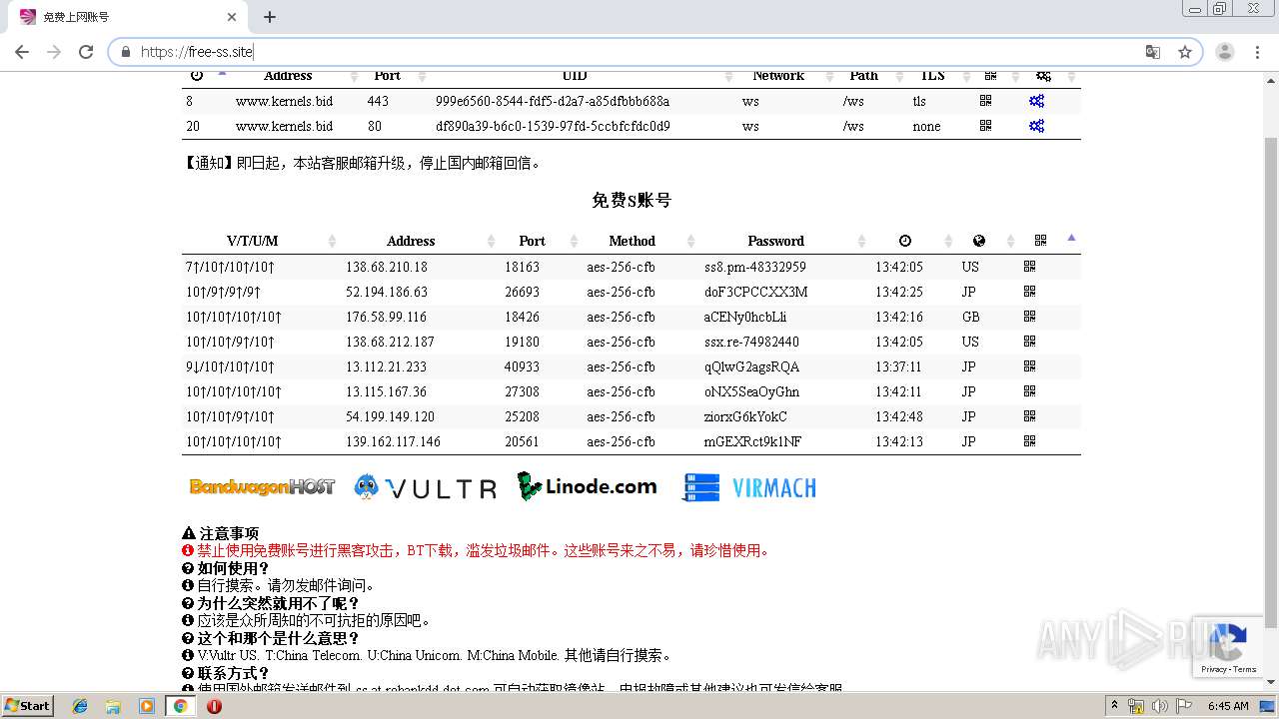Select password ssx.re-74982440
Image resolution: width=1279 pixels, height=719 pixels.
[x=751, y=342]
